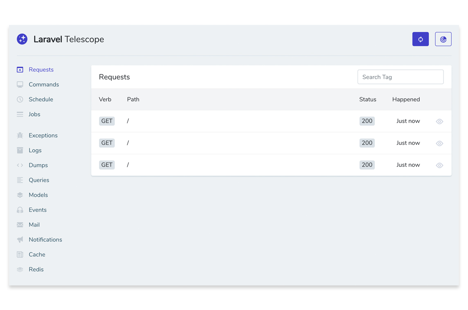Screen dimensions: 468x310
Task: Open the Mail link
Action: pos(34,225)
